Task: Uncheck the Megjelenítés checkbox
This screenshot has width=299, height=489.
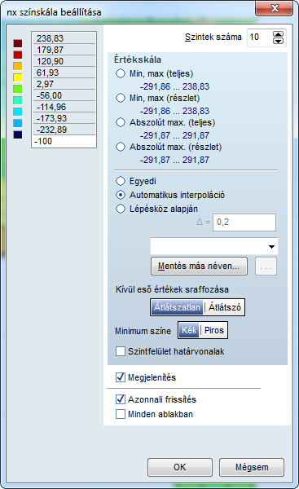Action: click(x=121, y=377)
